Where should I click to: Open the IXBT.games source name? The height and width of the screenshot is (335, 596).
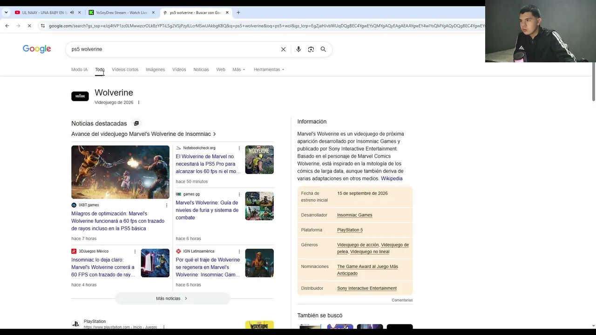pyautogui.click(x=88, y=205)
